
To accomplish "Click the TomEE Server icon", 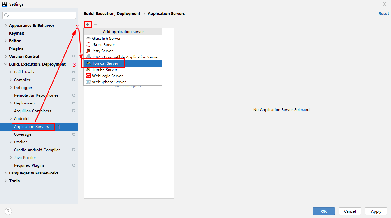I will (88, 70).
